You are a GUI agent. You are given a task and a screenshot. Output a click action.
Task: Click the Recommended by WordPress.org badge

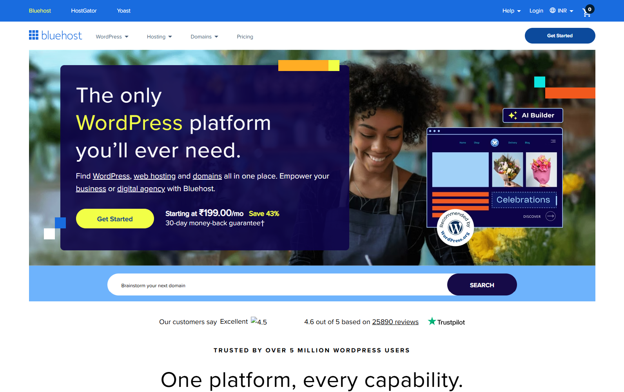pyautogui.click(x=455, y=228)
